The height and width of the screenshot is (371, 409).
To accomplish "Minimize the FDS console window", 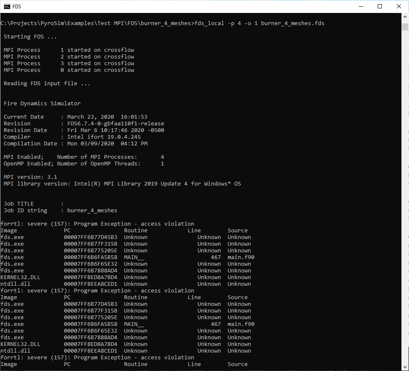I will coord(361,6).
